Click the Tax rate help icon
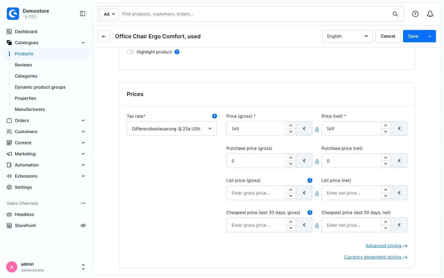The height and width of the screenshot is (278, 444). (215, 116)
